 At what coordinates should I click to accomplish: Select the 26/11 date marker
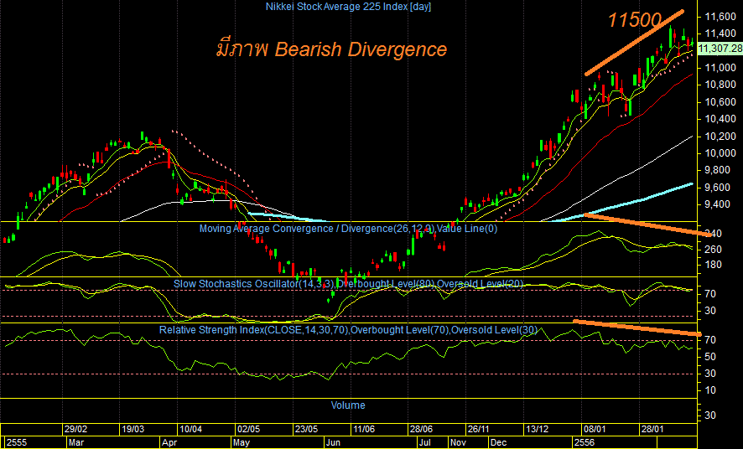pos(479,429)
